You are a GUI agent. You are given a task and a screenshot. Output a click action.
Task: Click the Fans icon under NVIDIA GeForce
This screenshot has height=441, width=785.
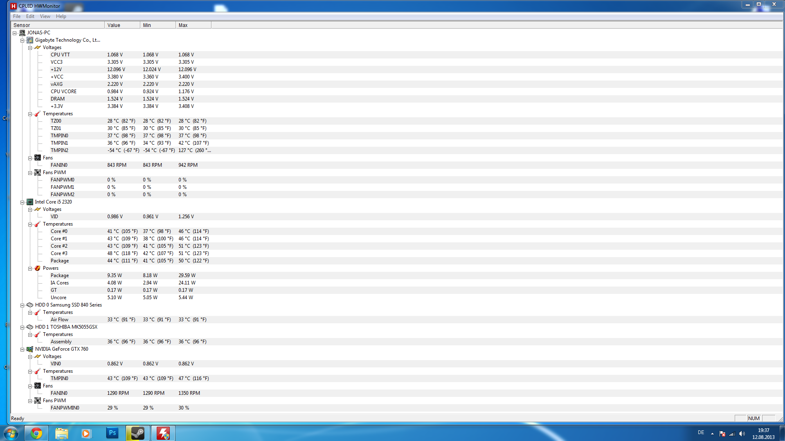[38, 386]
